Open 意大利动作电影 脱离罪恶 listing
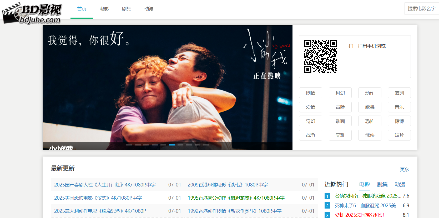This screenshot has width=439, height=218. coord(100,211)
